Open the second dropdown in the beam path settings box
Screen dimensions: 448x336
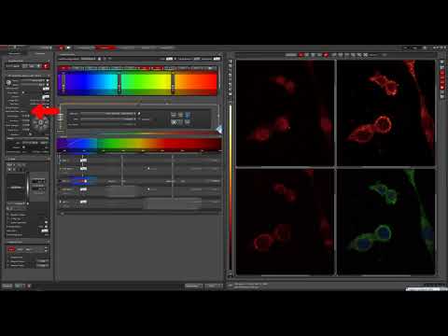pos(109,119)
